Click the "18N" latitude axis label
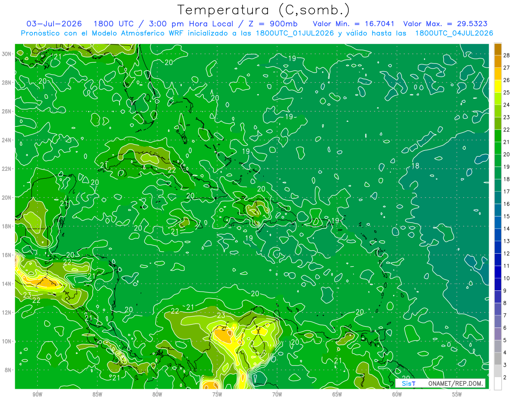518x400 pixels. 6,226
